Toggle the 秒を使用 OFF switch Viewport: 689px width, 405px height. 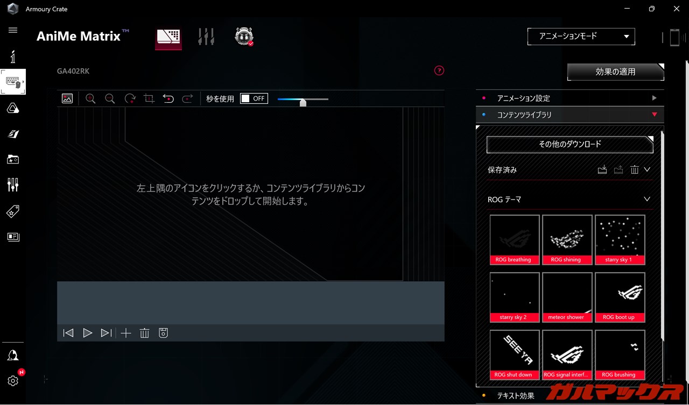coord(254,98)
